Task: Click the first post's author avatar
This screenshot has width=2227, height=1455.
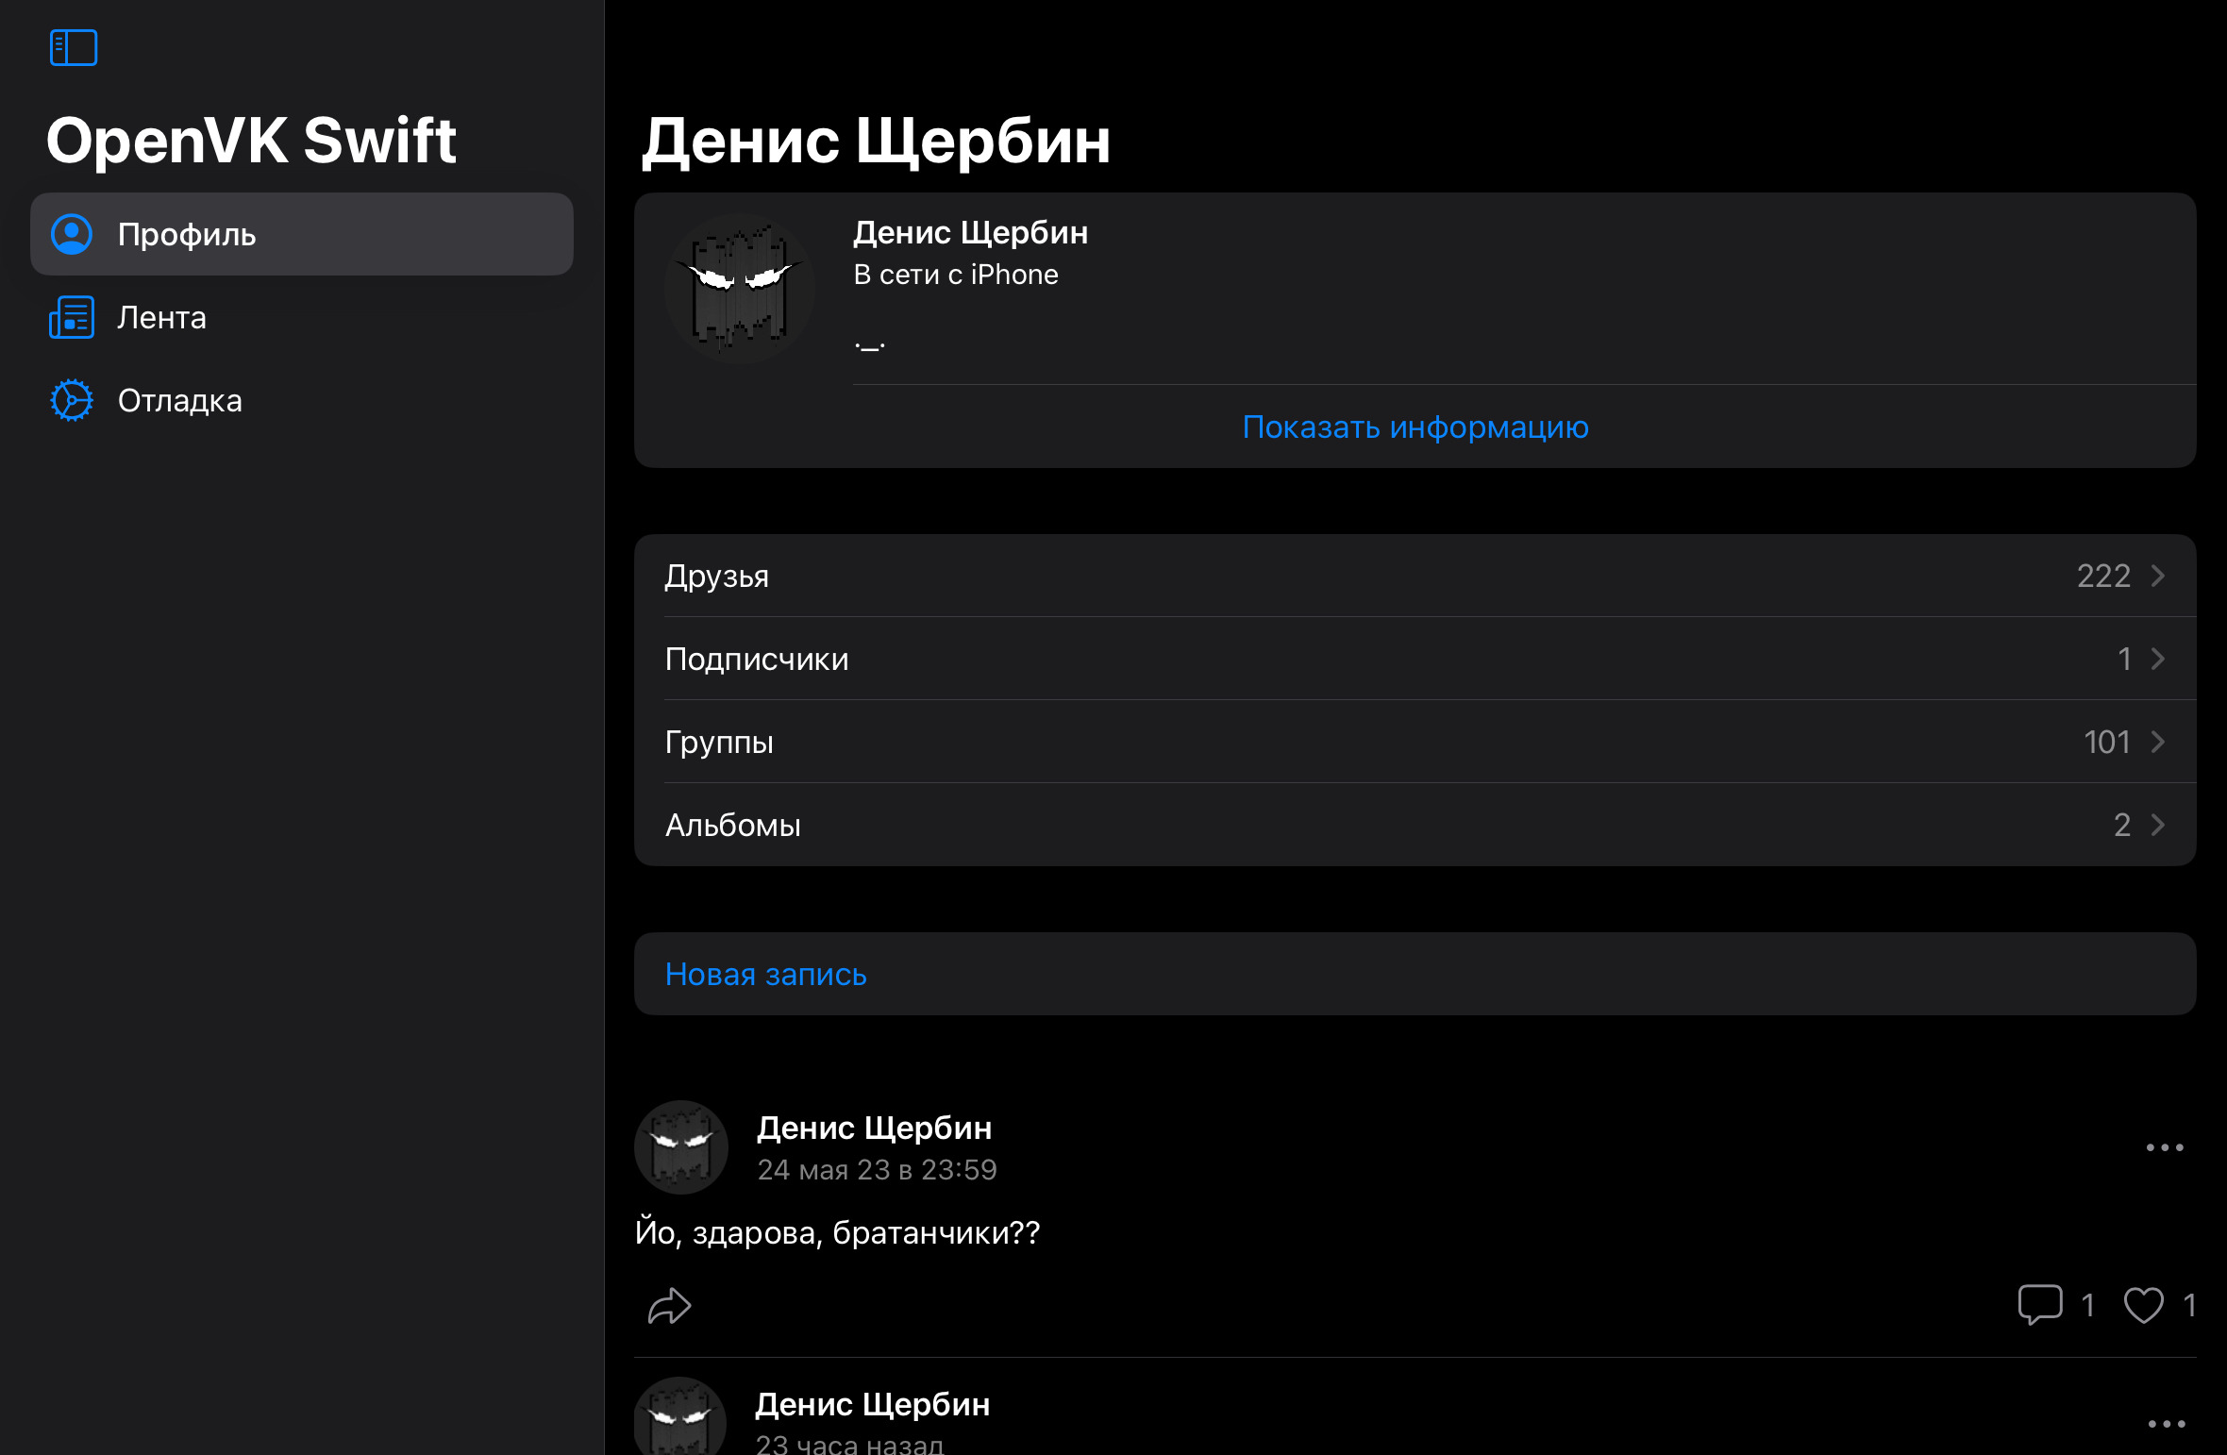Action: tap(681, 1147)
